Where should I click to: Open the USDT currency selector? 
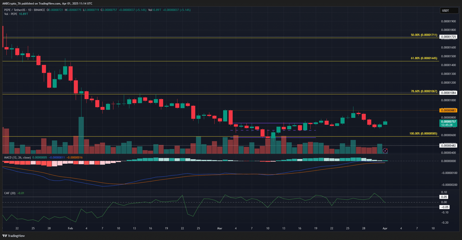pyautogui.click(x=449, y=11)
